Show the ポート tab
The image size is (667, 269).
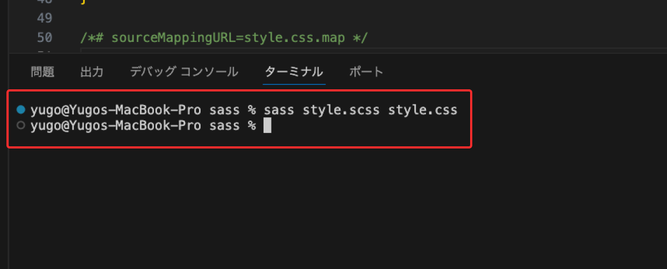(366, 72)
